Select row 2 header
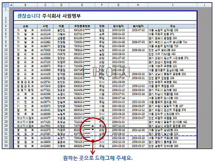This screenshot has height=163, width=215. pos(6,15)
